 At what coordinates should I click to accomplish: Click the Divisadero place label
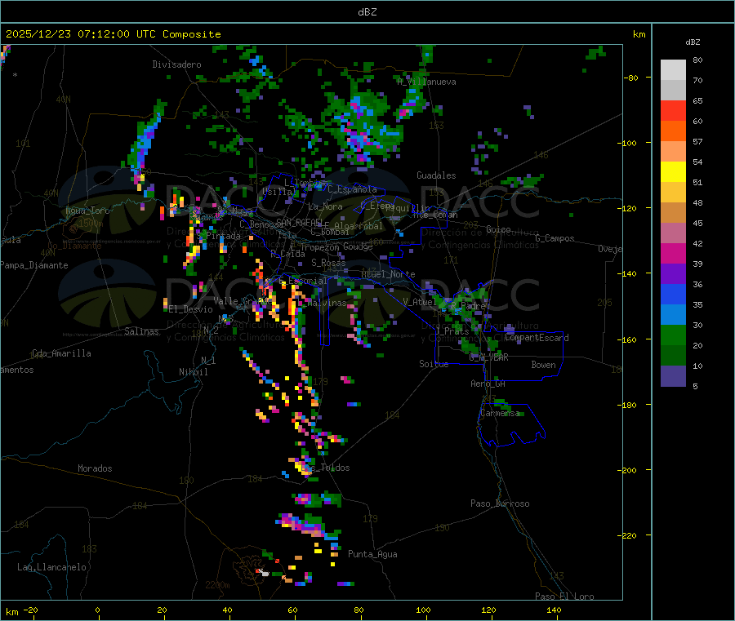pos(176,64)
